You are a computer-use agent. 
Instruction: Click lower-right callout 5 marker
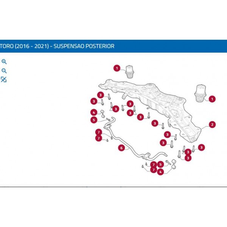161,164
